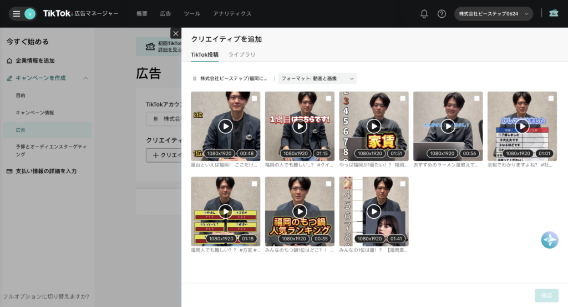The height and width of the screenshot is (307, 568).
Task: Select checkbox on 余裕でわかりますよね video
Action: (x=551, y=98)
